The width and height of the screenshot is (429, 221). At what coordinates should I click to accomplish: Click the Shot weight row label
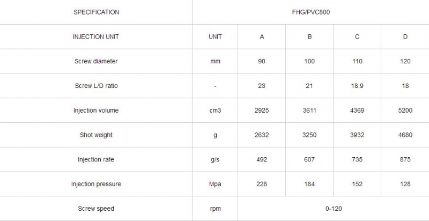[x=96, y=135]
